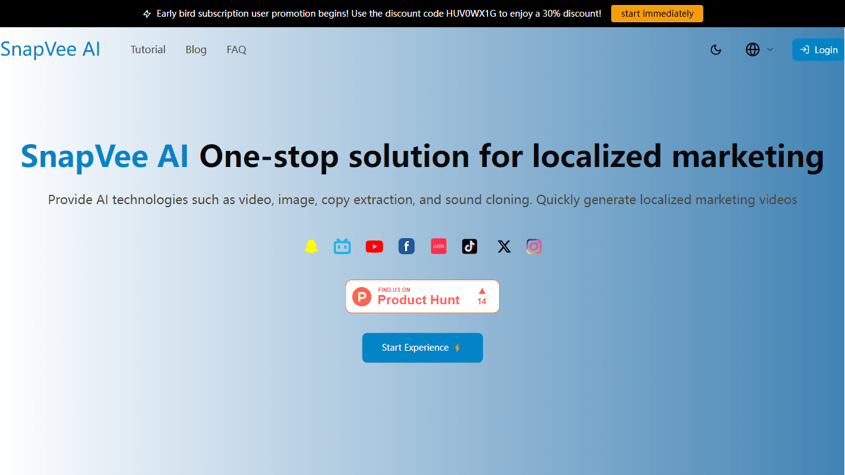Open the Product Hunt badge
The width and height of the screenshot is (845, 475).
(422, 296)
